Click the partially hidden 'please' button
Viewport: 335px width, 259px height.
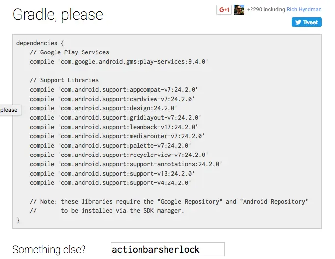pyautogui.click(x=9, y=110)
